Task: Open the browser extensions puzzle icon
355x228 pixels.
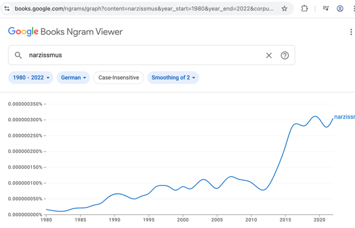Action: (304, 9)
